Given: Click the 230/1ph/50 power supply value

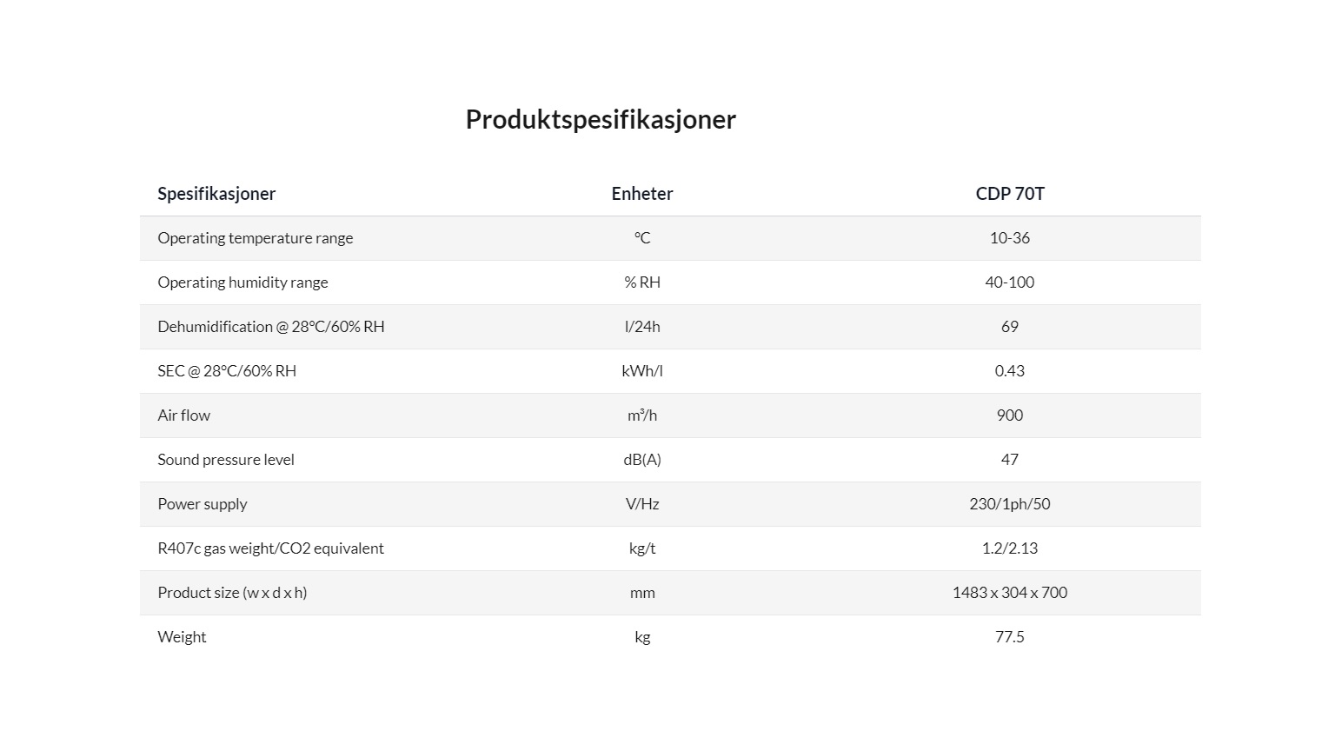Looking at the screenshot, I should [1010, 504].
